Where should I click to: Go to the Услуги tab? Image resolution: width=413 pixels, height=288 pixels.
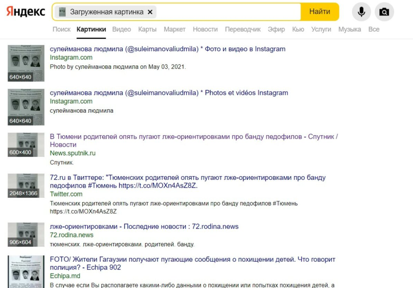(x=321, y=29)
